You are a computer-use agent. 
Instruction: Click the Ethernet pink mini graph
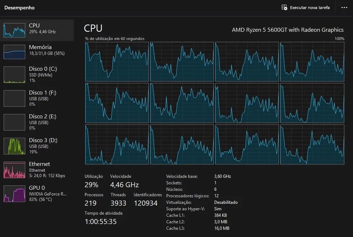(x=14, y=170)
